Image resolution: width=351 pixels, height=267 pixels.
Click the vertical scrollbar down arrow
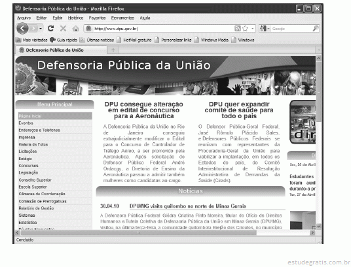(x=318, y=227)
